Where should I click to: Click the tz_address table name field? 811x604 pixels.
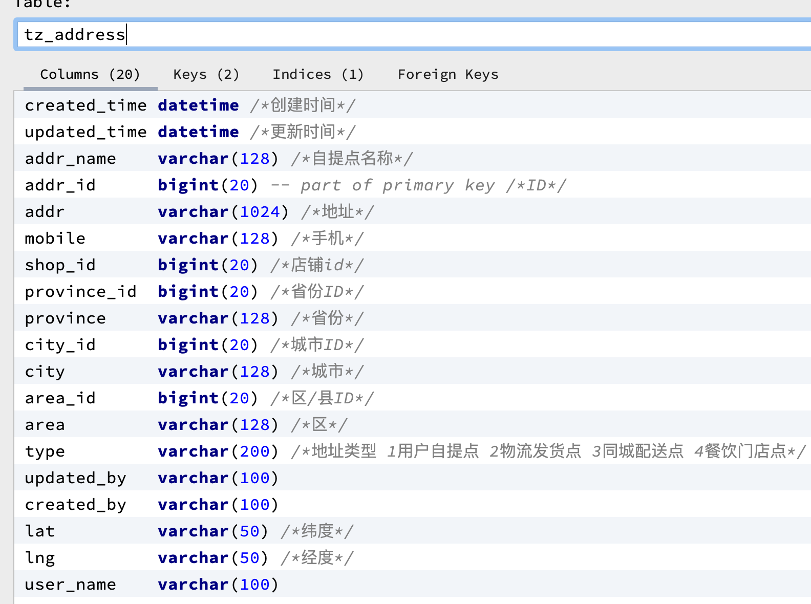coord(414,34)
